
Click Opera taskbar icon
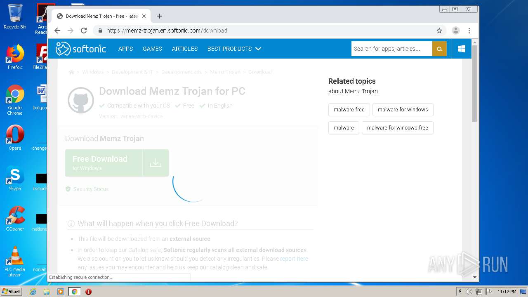point(88,292)
